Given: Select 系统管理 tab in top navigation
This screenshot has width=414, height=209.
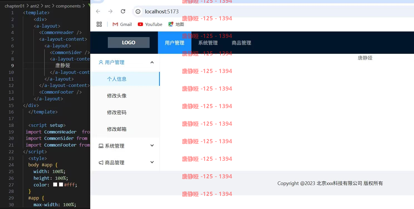Looking at the screenshot, I should pyautogui.click(x=208, y=43).
